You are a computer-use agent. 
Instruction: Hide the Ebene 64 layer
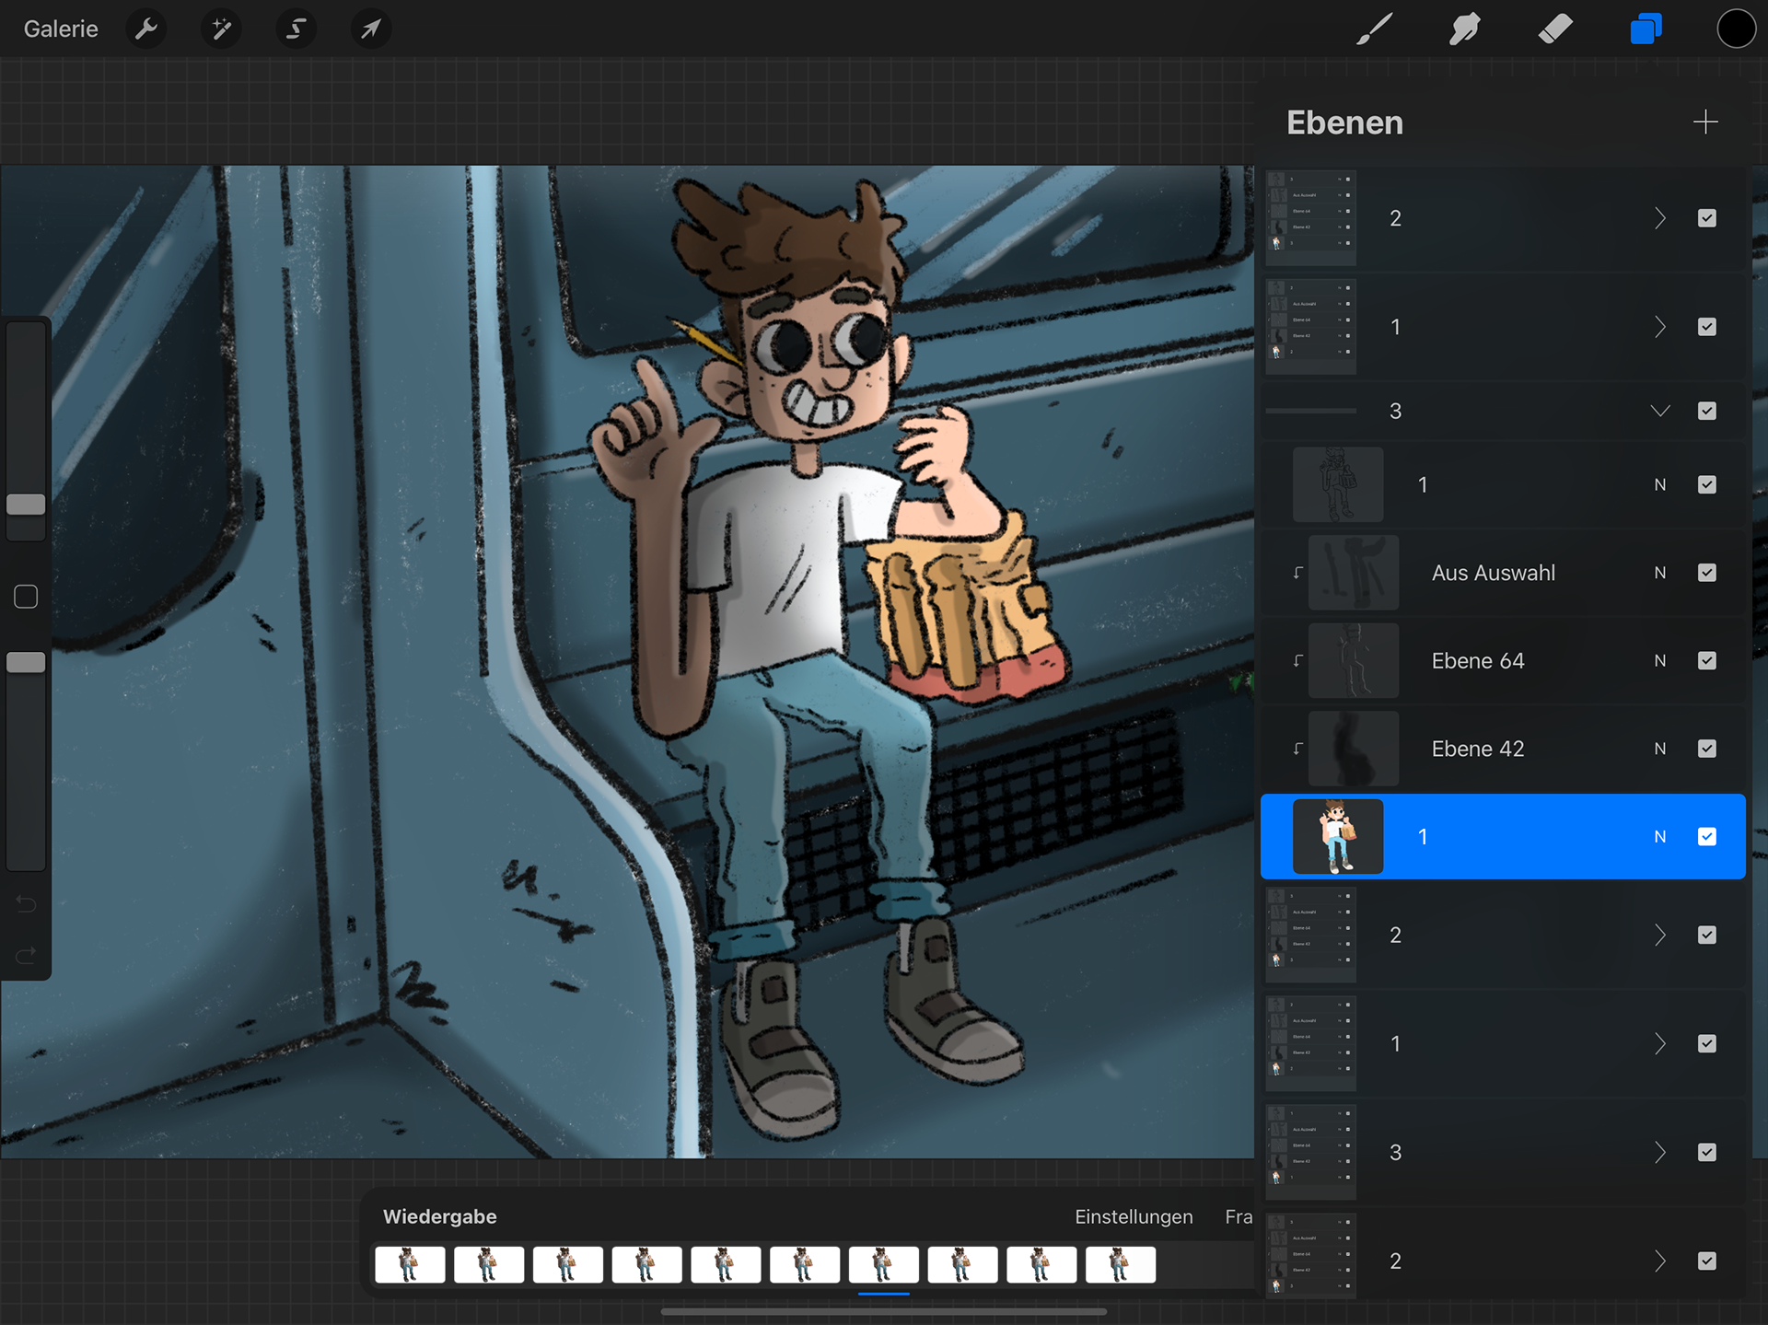coord(1706,661)
